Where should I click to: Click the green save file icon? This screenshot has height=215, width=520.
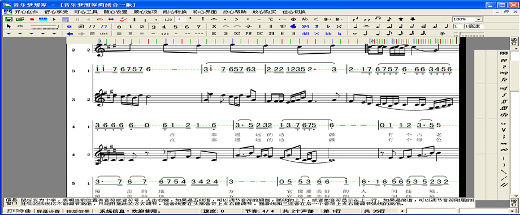coord(8,20)
